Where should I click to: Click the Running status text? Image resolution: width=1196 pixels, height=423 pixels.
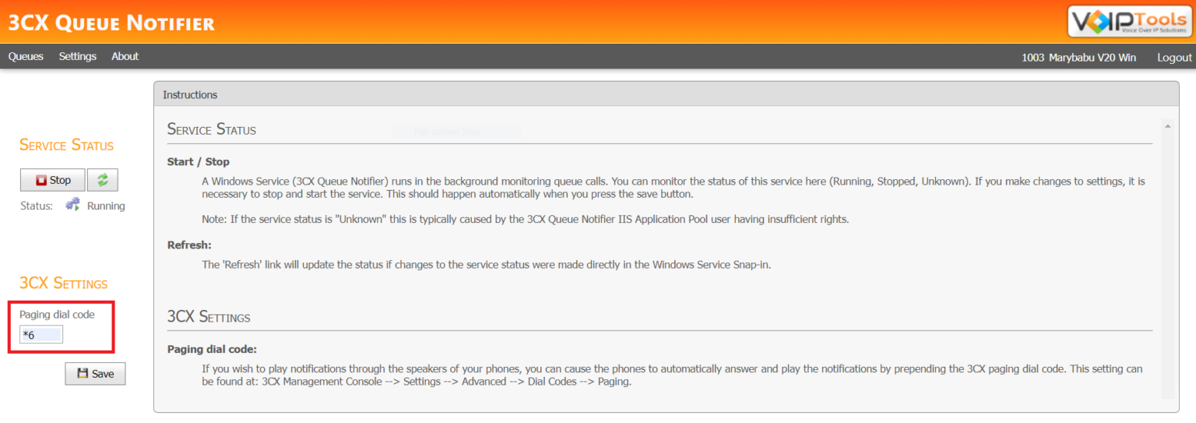(x=106, y=206)
